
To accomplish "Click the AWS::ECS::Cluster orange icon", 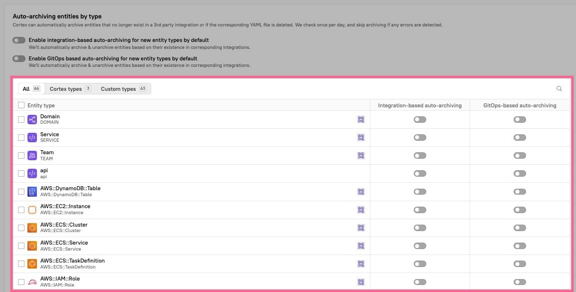I will (32, 228).
